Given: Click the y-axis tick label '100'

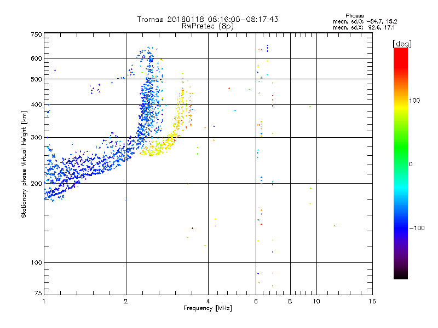Looking at the screenshot, I should [x=36, y=263].
